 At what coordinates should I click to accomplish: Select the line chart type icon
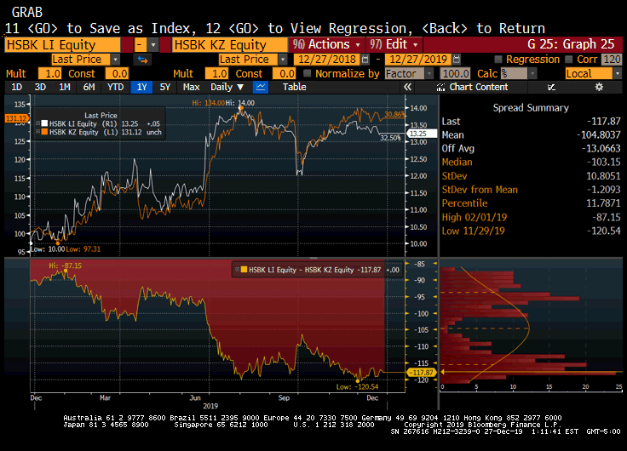[261, 87]
